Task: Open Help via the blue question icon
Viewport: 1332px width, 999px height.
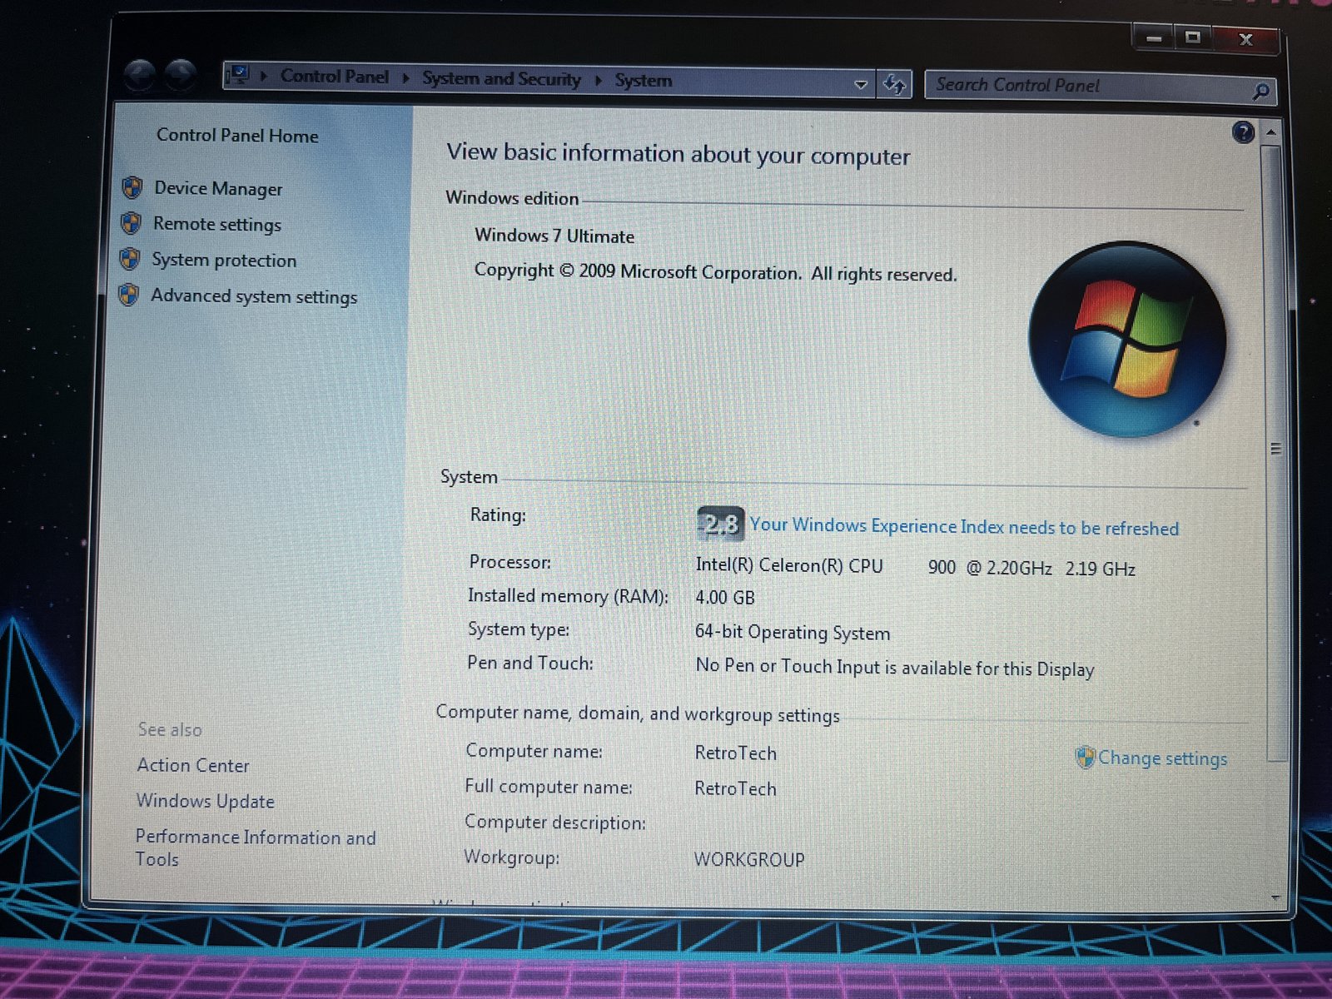Action: pos(1243,132)
